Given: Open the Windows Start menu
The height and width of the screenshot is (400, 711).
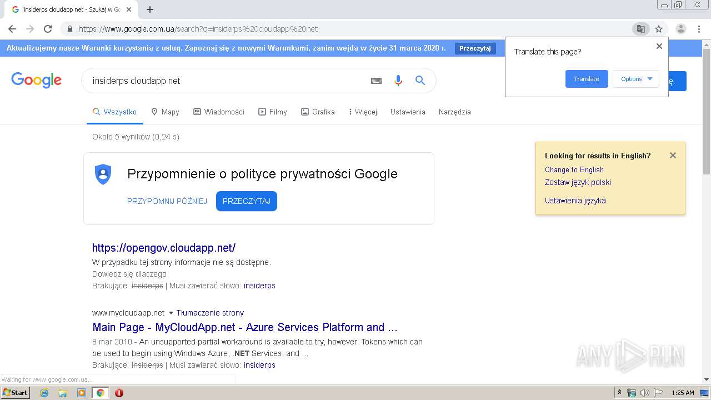Looking at the screenshot, I should [15, 393].
